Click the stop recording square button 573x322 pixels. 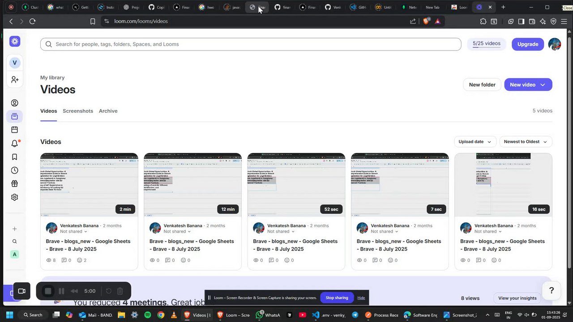tap(48, 291)
